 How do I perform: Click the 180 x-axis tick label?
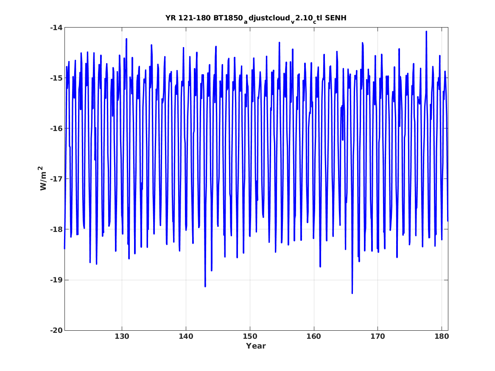(x=442, y=337)
